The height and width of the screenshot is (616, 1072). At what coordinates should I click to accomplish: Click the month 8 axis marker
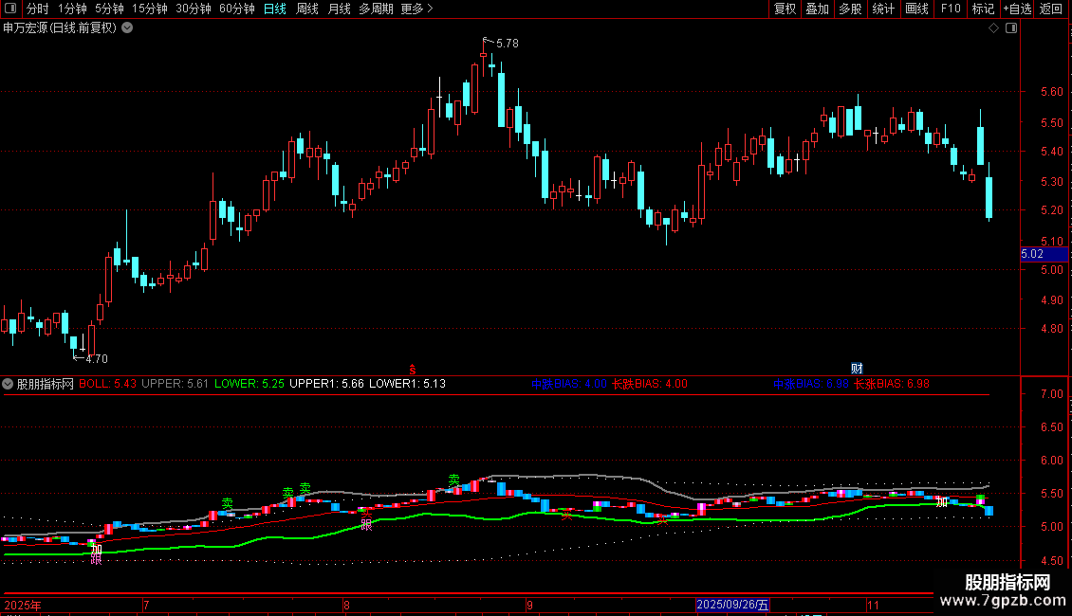[346, 605]
